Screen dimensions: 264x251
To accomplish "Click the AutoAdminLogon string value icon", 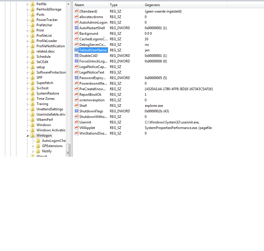I will [x=77, y=22].
